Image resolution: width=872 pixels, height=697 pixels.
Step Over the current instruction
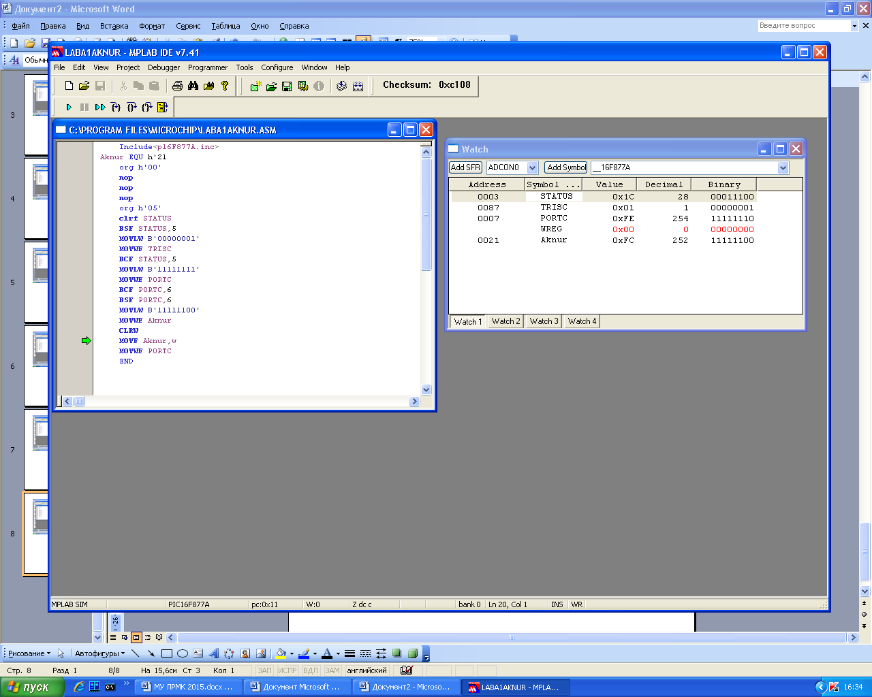(x=131, y=107)
